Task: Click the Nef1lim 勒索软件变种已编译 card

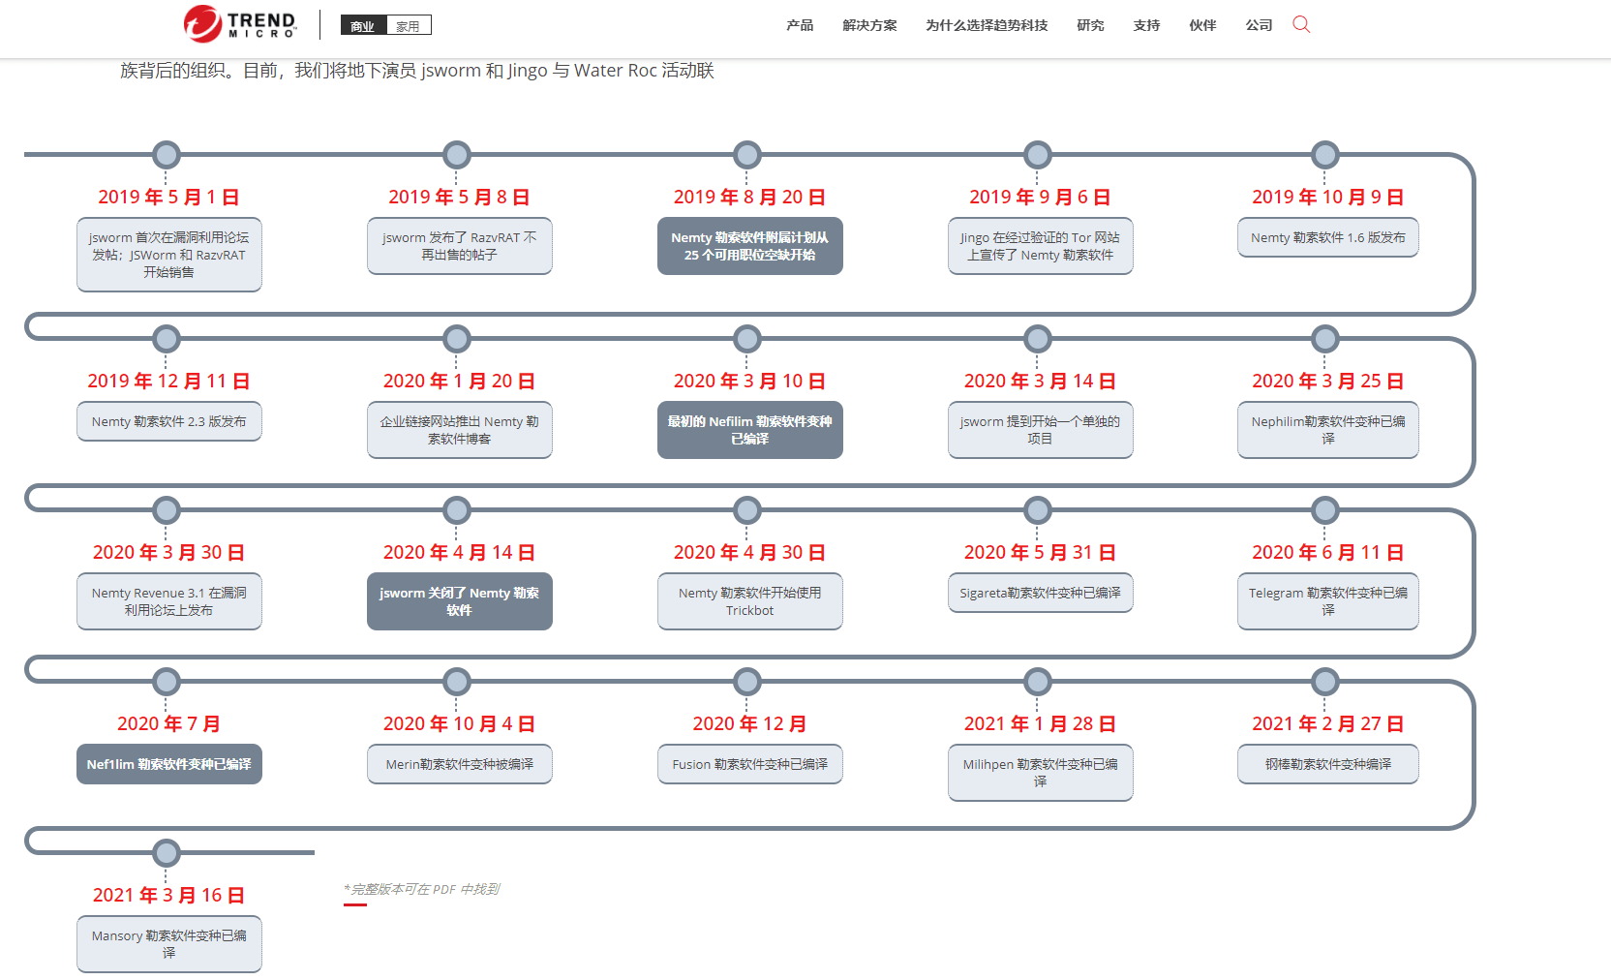Action: pyautogui.click(x=169, y=764)
